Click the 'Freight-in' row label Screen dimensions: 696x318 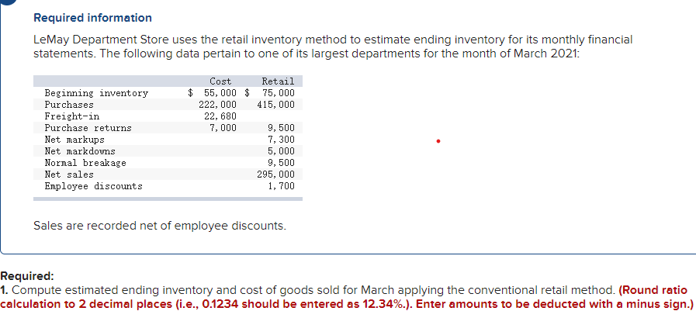point(72,116)
